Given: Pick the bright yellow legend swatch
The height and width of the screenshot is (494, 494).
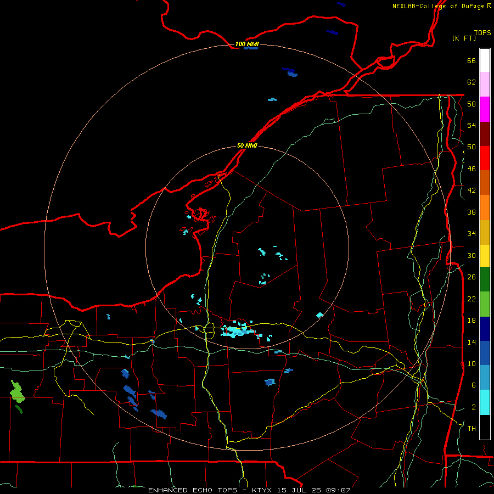Looking at the screenshot, I should tap(485, 256).
